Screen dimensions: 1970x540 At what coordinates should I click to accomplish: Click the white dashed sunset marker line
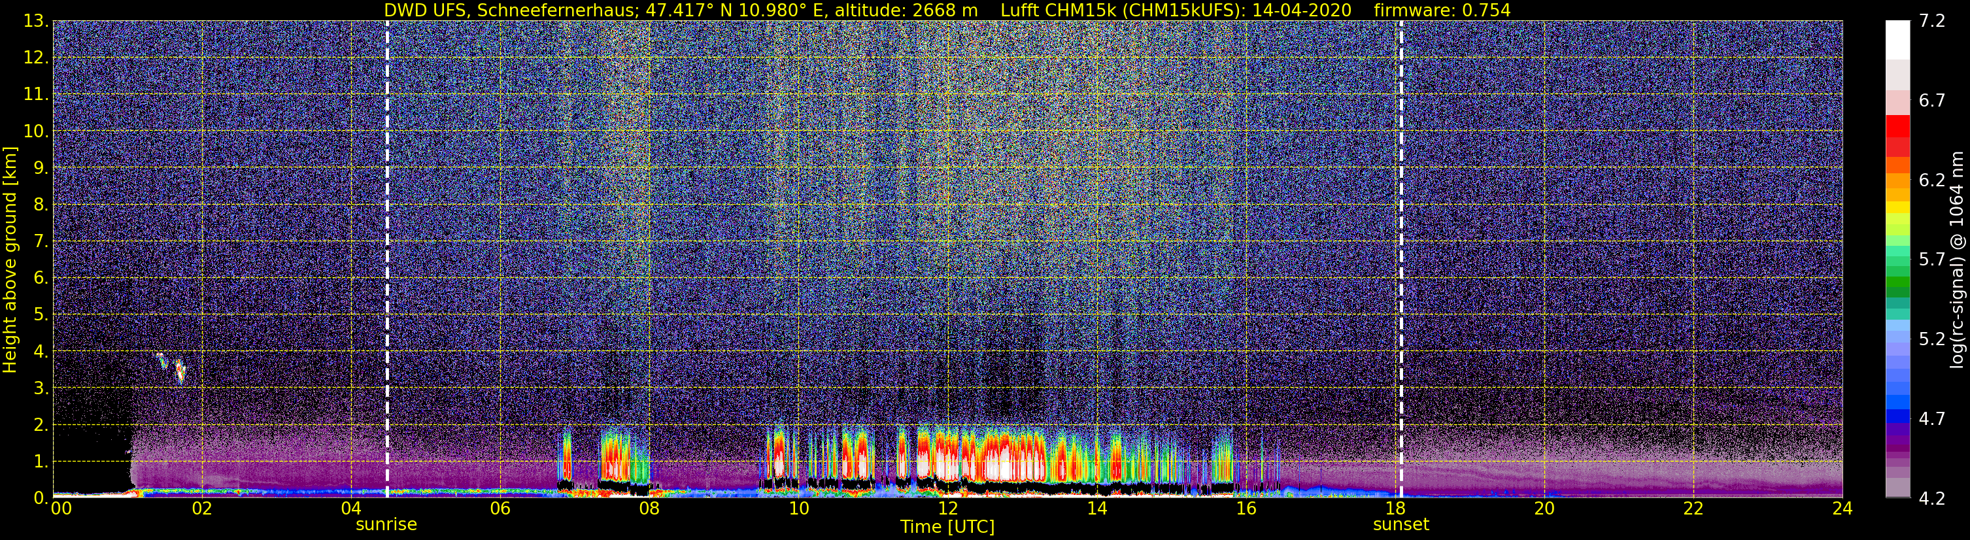click(1401, 258)
